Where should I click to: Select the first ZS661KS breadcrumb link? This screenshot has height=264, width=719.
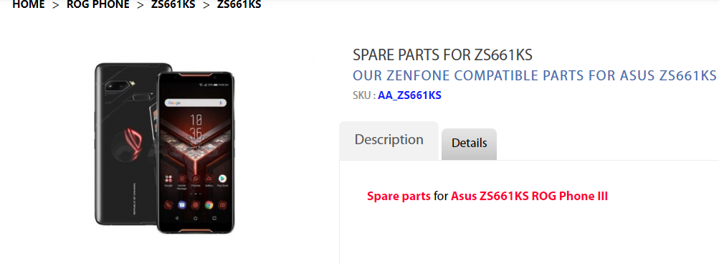173,5
